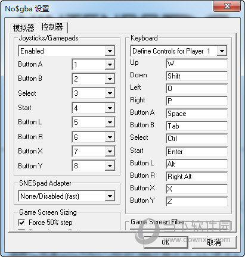Viewport: 245px width, 257px height.
Task: Confirm settings with the OK button
Action: pos(166,242)
